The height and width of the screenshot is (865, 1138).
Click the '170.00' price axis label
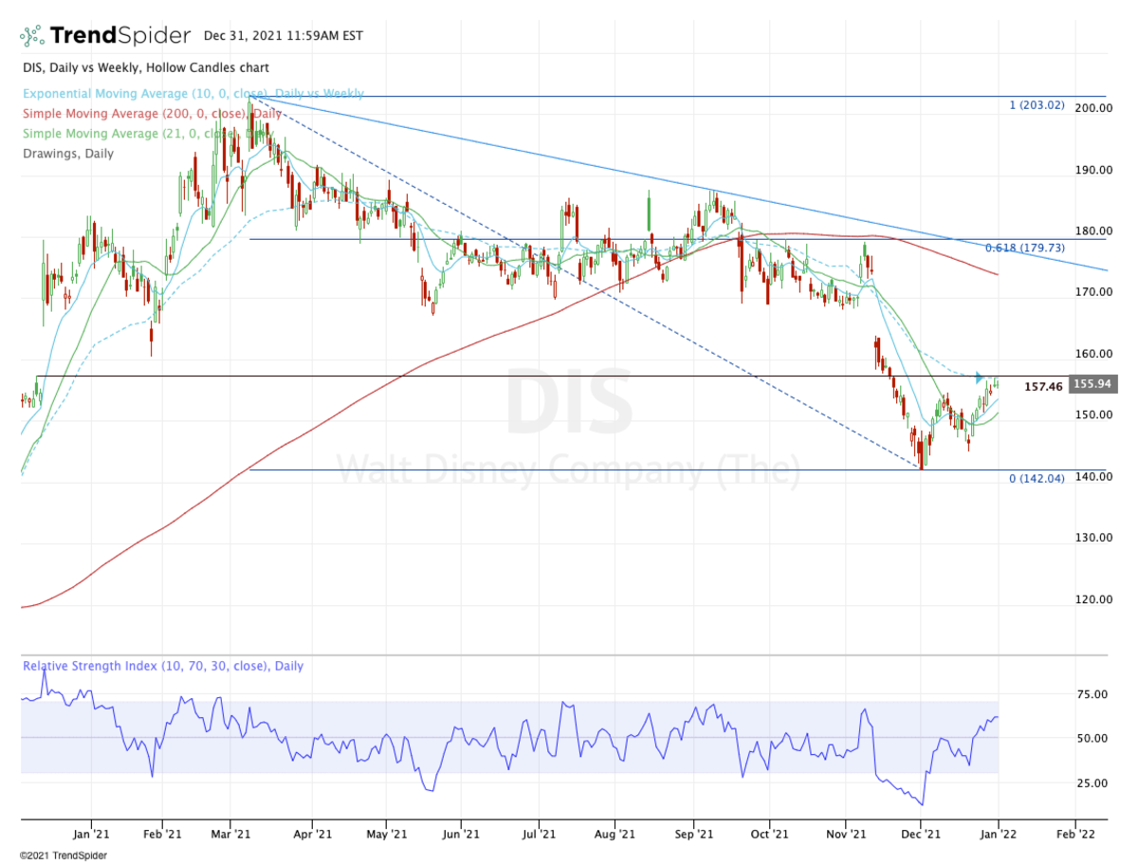pos(1093,292)
